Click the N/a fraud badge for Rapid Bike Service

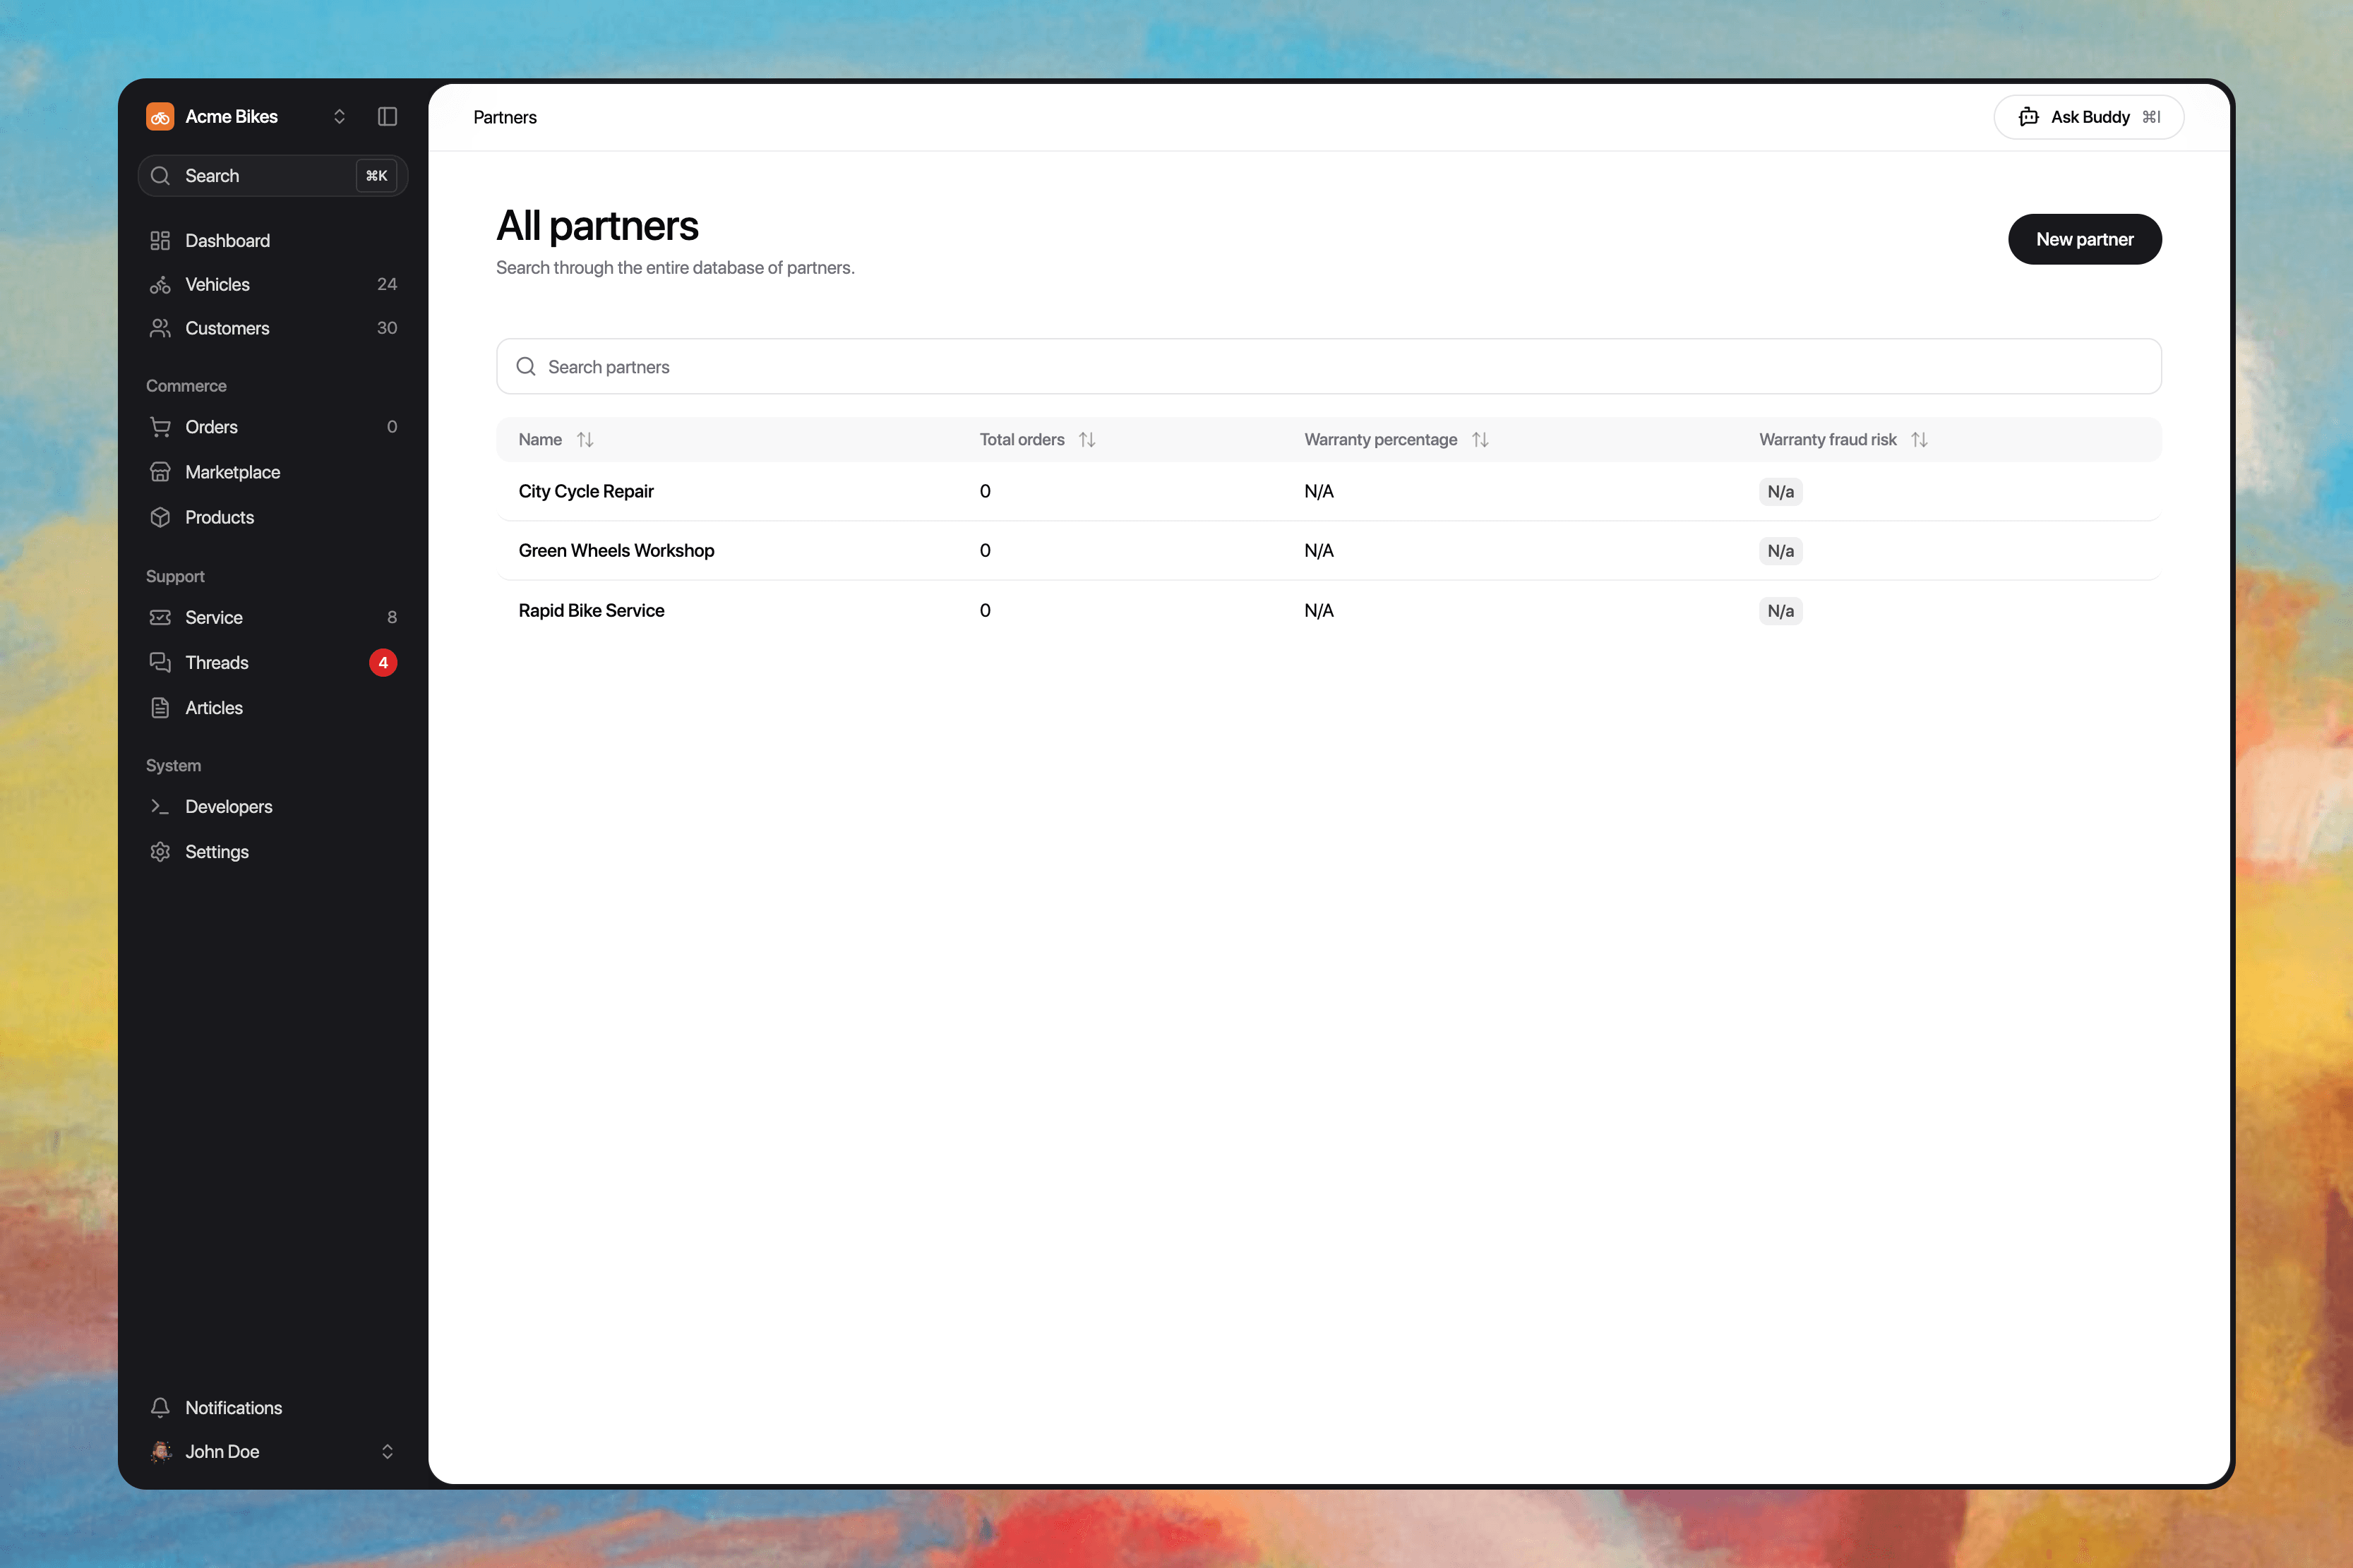pos(1780,610)
